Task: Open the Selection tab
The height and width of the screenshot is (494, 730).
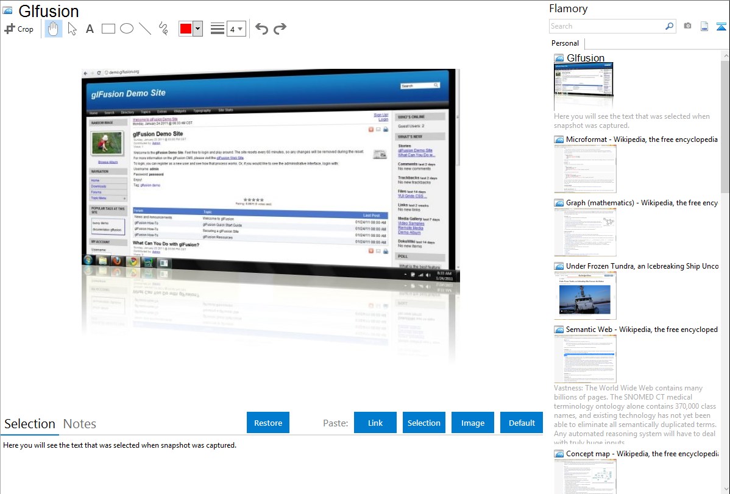Action: [x=30, y=424]
